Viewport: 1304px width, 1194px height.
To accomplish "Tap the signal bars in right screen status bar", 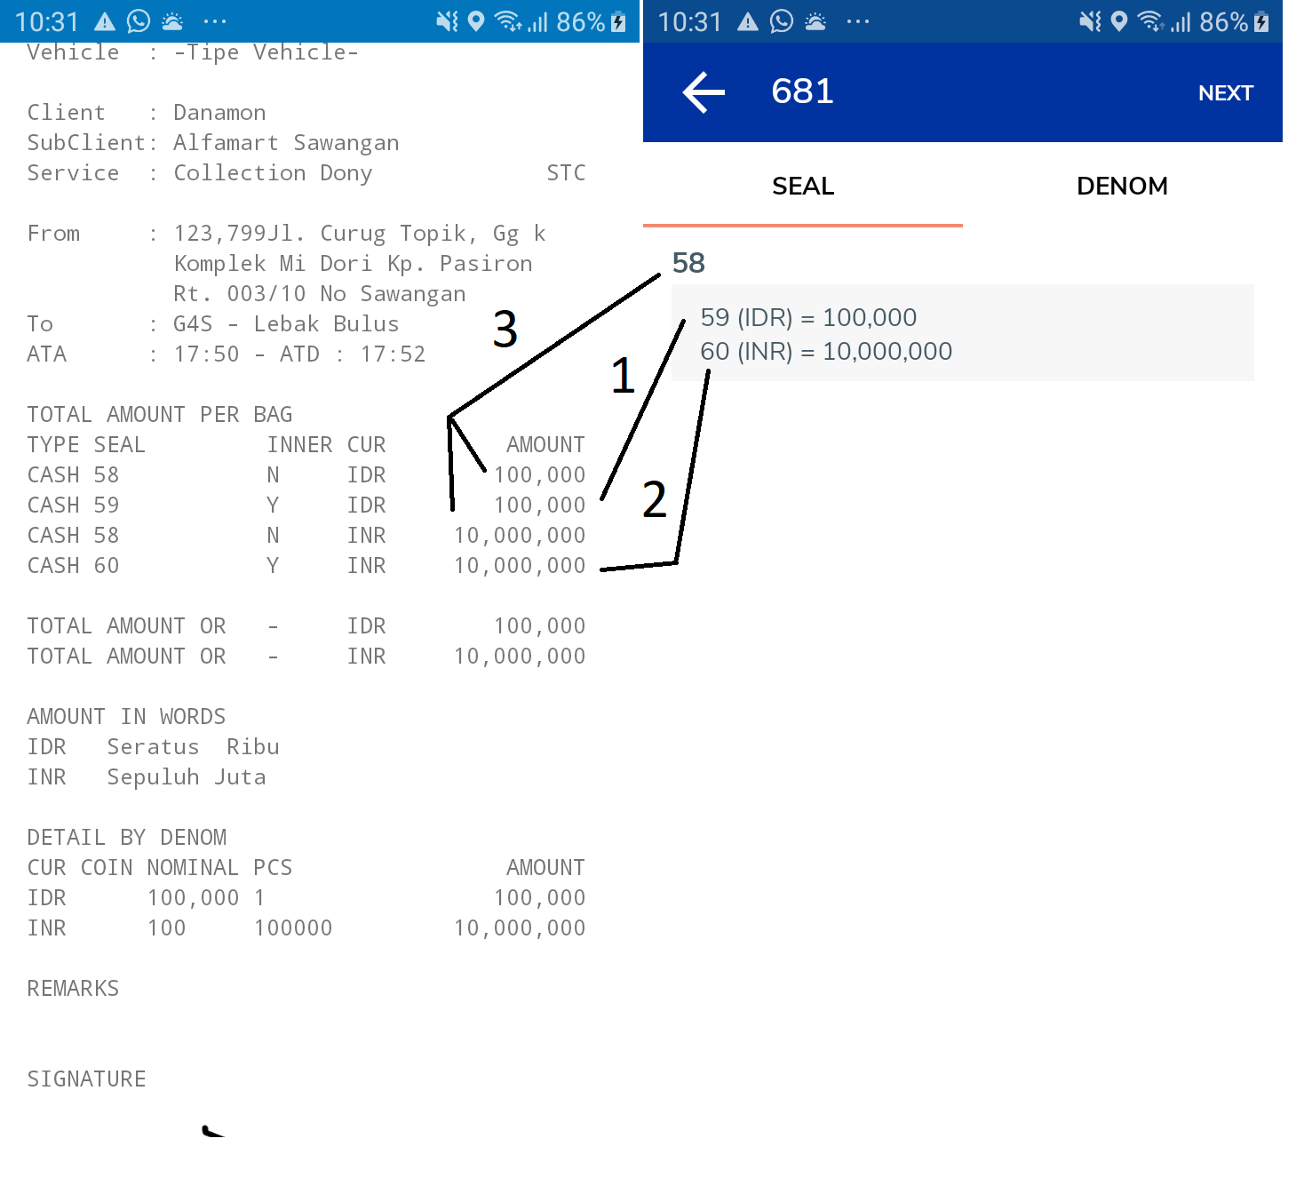I will (x=1181, y=22).
